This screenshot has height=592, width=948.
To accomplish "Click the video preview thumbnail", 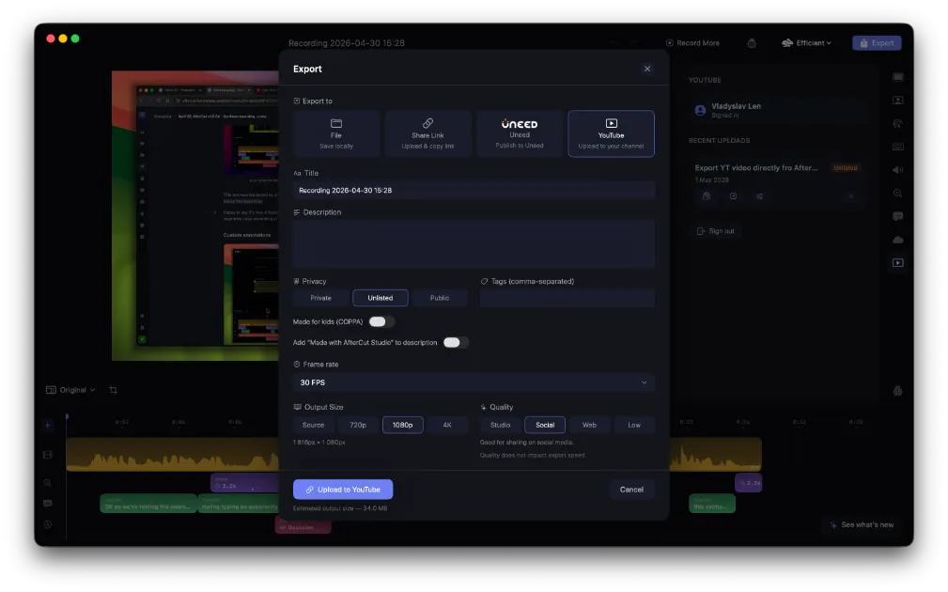I will pyautogui.click(x=195, y=216).
